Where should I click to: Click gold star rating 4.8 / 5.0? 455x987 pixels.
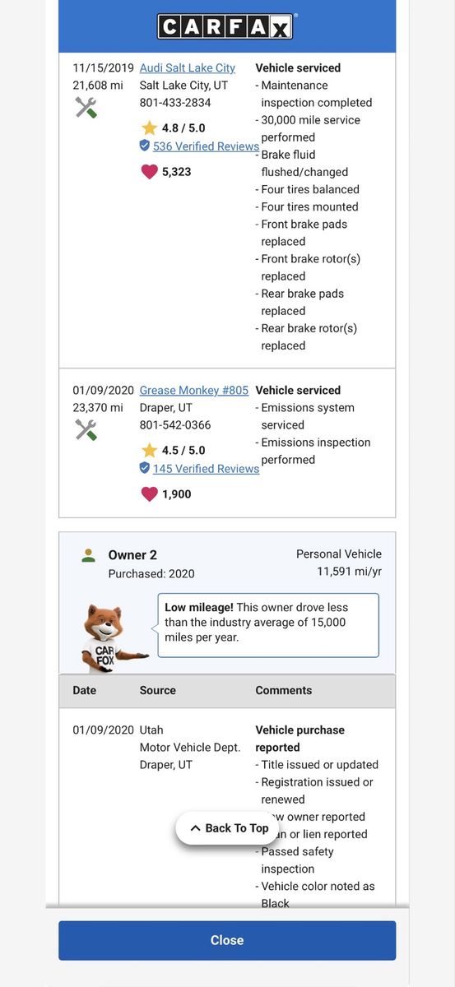(x=149, y=128)
